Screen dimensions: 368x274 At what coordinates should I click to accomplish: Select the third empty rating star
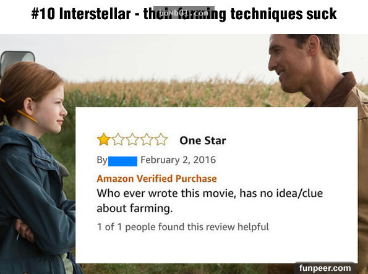[132, 139]
